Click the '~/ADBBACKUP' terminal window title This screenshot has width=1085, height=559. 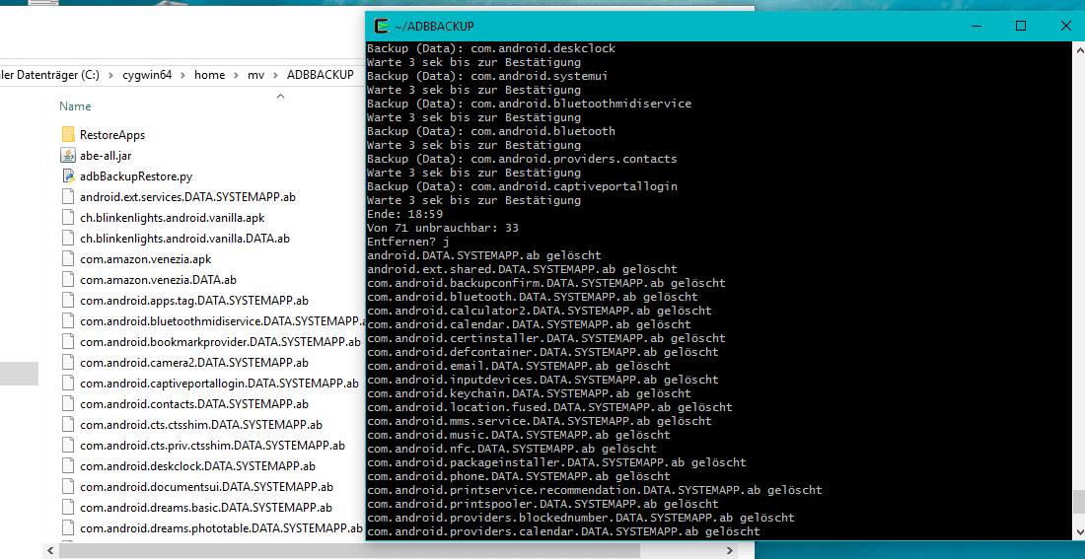(x=435, y=27)
